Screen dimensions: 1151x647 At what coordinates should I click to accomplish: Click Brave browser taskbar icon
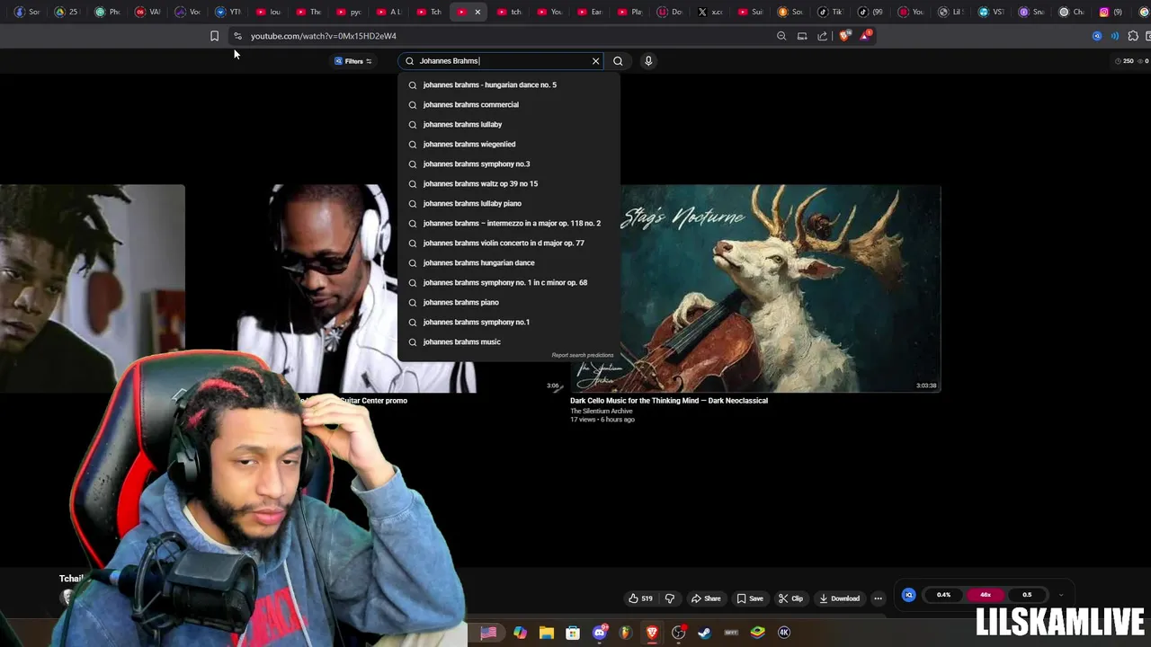pyautogui.click(x=652, y=633)
